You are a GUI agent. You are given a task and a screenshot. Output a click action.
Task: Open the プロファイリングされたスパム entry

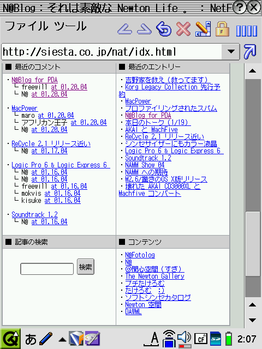(171, 109)
